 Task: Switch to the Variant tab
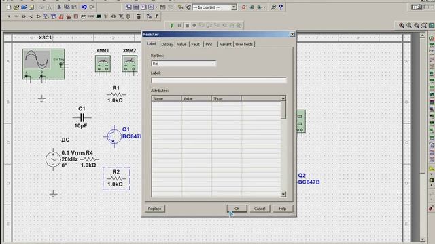pyautogui.click(x=225, y=44)
